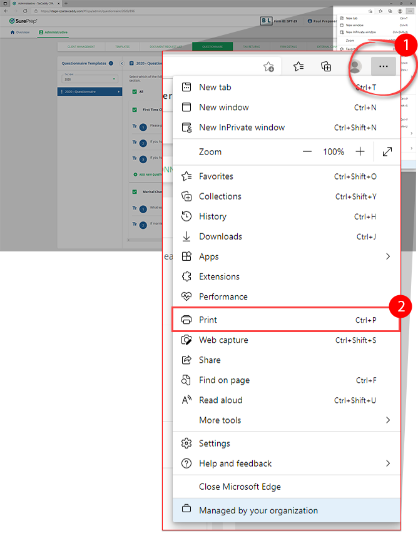Click Managed by your organization
Viewport: 418px width, 536px height.
[287, 510]
